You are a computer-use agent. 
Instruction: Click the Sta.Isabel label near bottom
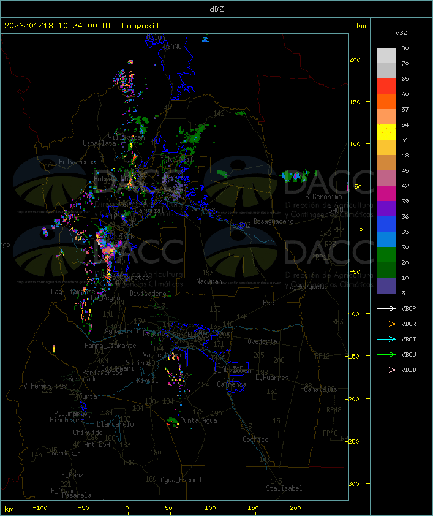coord(284,488)
